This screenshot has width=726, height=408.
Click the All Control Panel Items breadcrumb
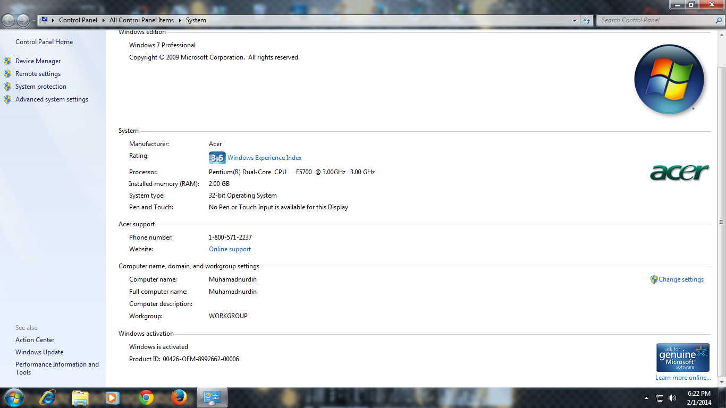tap(141, 20)
